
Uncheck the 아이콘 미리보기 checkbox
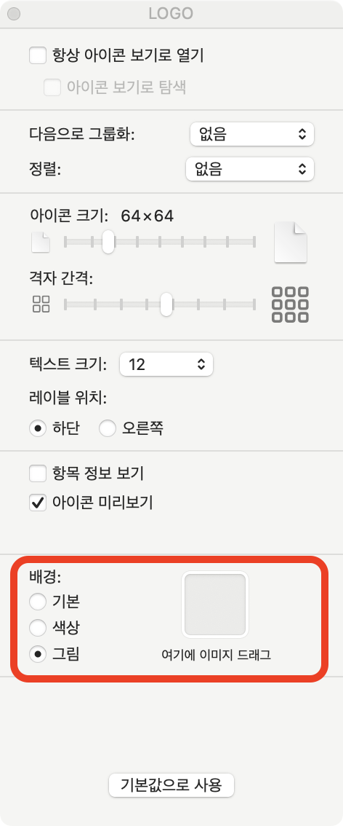click(38, 503)
